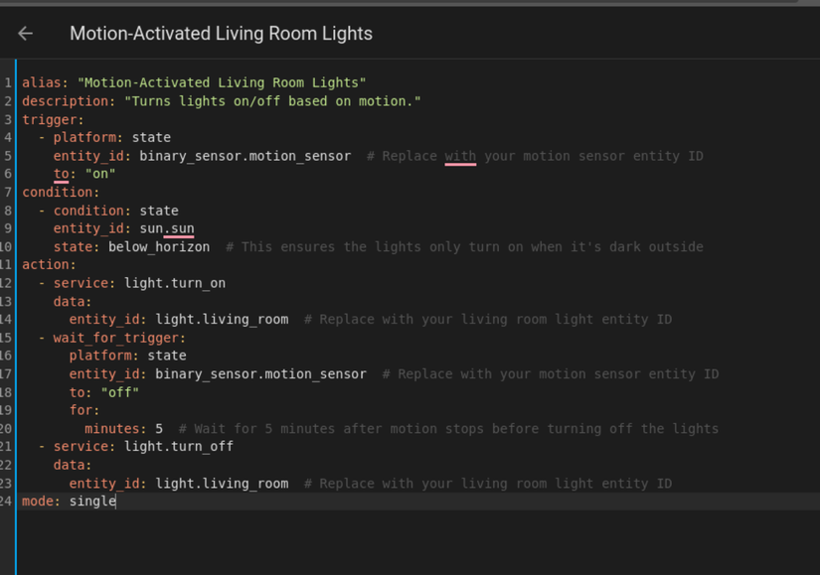
Task: Select the 'below_horizon' state value
Action: pyautogui.click(x=156, y=246)
